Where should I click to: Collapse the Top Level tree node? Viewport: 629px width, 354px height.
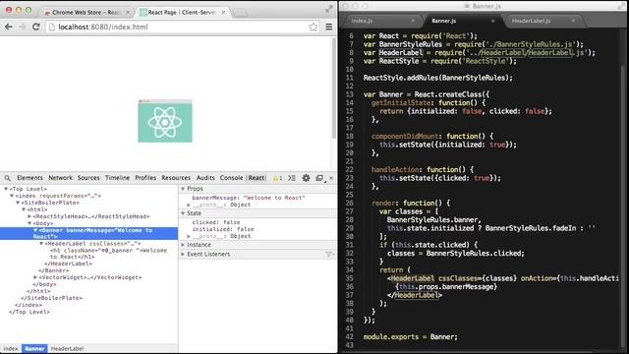coord(6,189)
